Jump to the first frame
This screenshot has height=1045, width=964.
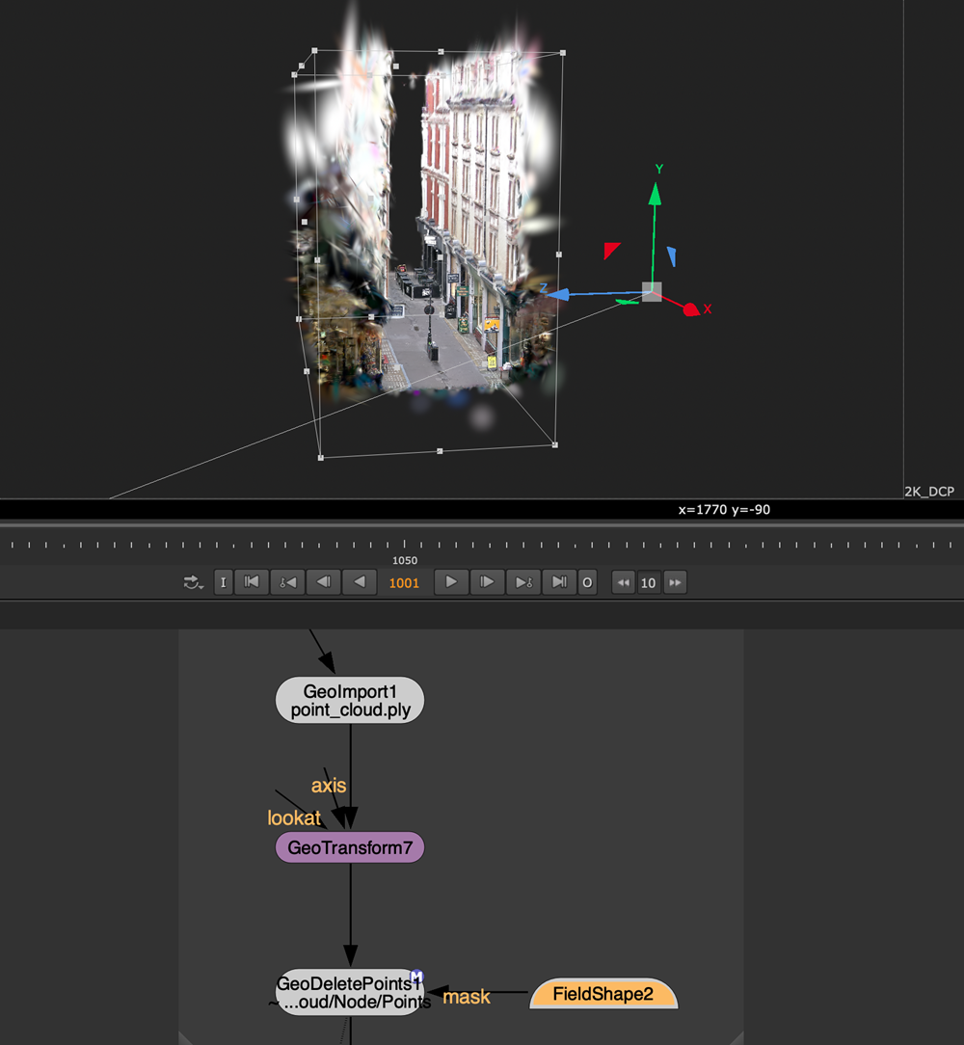click(251, 582)
